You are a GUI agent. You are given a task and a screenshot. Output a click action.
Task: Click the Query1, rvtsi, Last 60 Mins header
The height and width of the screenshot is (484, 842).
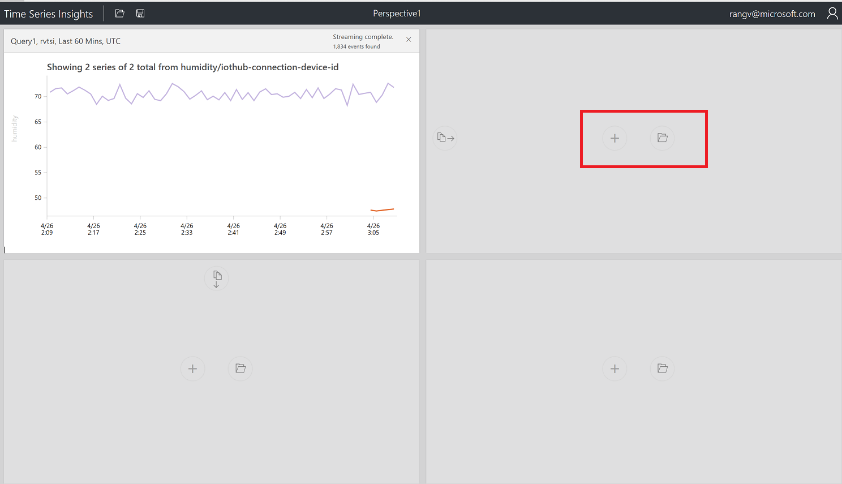(66, 41)
